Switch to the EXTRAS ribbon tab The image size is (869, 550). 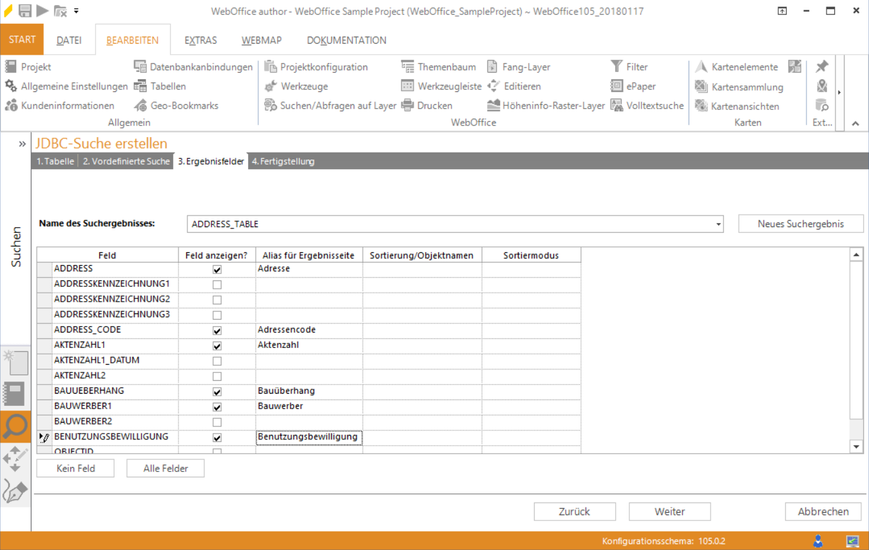200,39
